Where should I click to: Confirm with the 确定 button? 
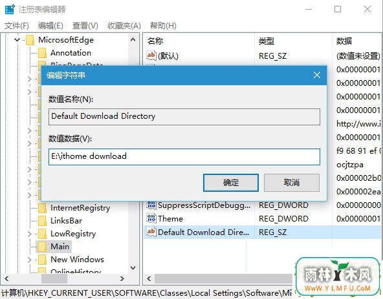(231, 183)
